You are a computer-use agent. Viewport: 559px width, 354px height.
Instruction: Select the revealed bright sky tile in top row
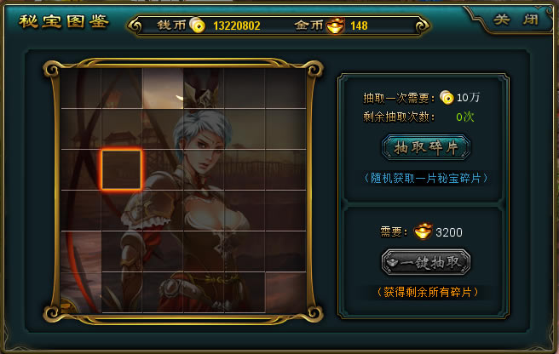coord(163,88)
